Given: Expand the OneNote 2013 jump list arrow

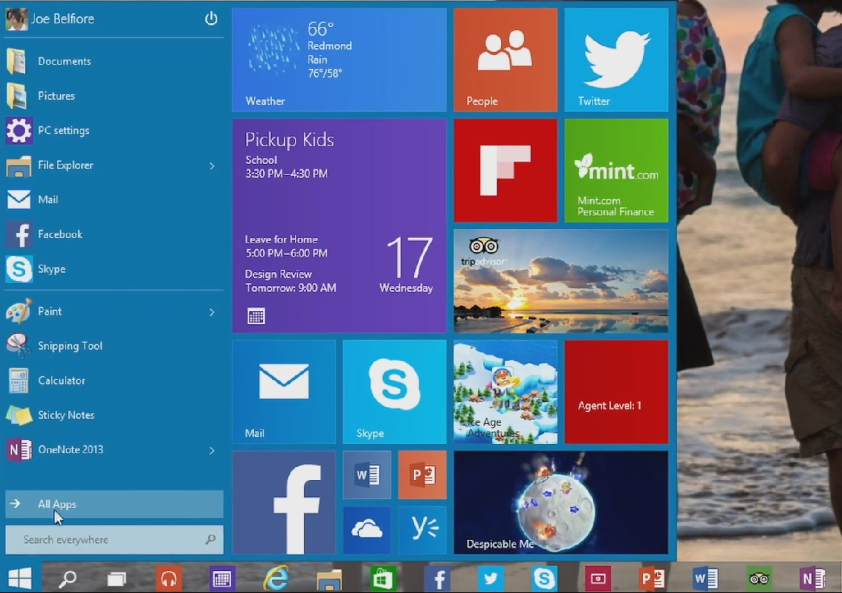Looking at the screenshot, I should (211, 450).
